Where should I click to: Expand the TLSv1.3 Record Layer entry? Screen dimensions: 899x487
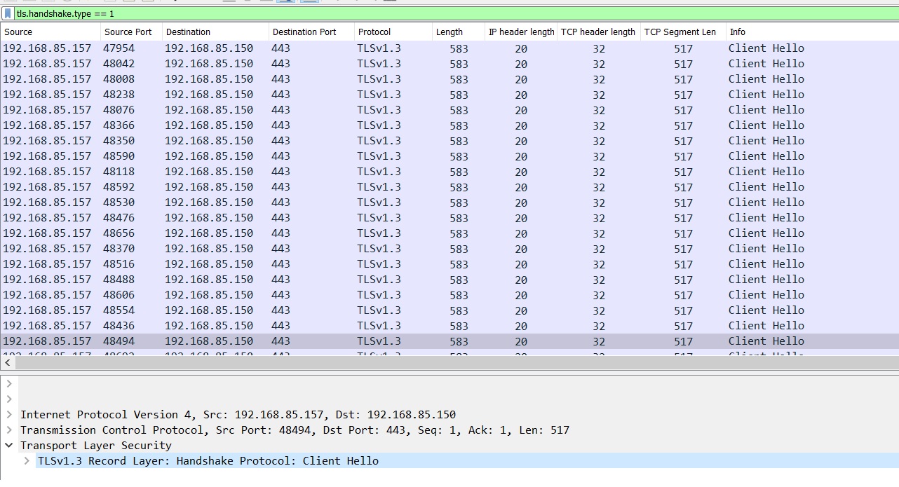click(27, 460)
